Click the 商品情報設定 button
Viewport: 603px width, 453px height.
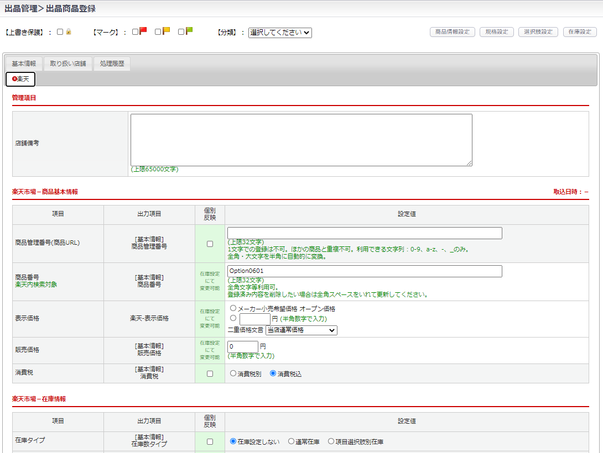pyautogui.click(x=453, y=32)
